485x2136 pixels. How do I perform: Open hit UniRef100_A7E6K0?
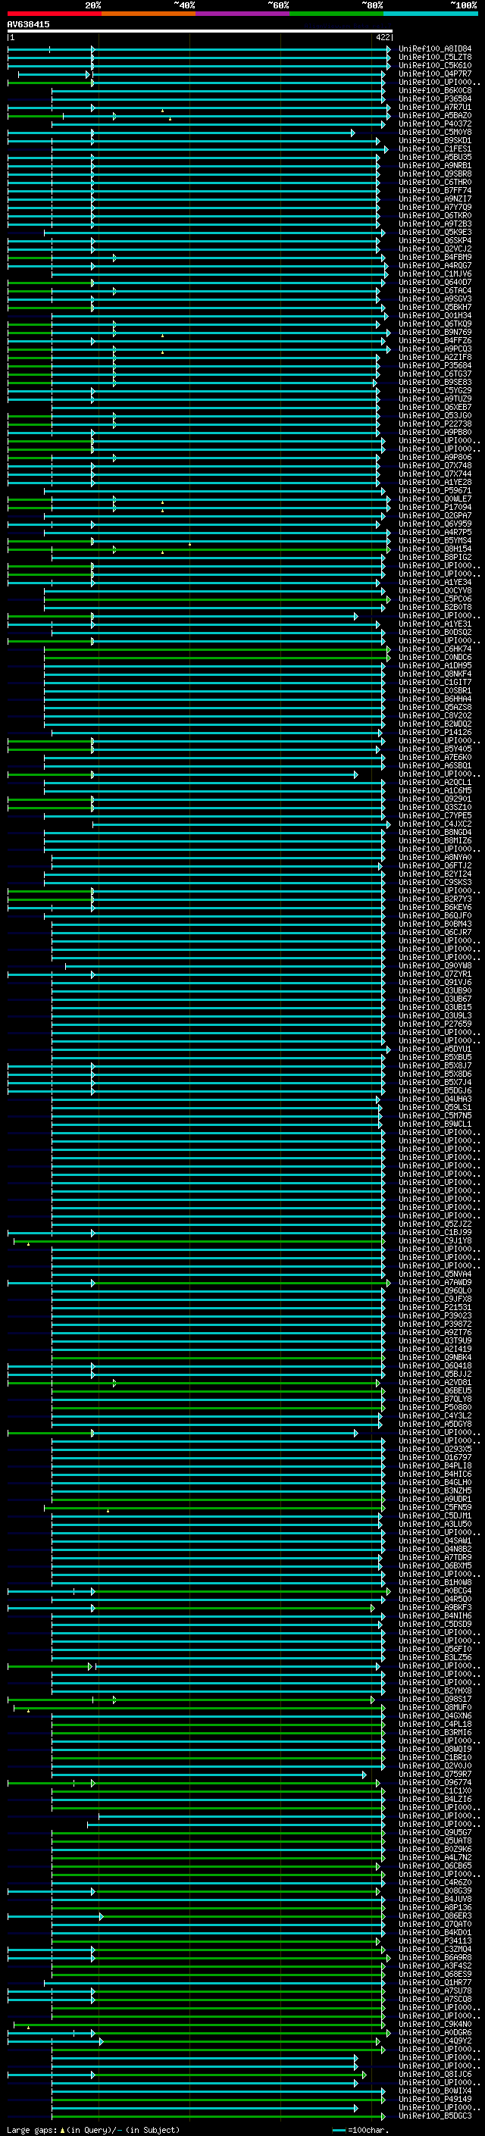[434, 757]
